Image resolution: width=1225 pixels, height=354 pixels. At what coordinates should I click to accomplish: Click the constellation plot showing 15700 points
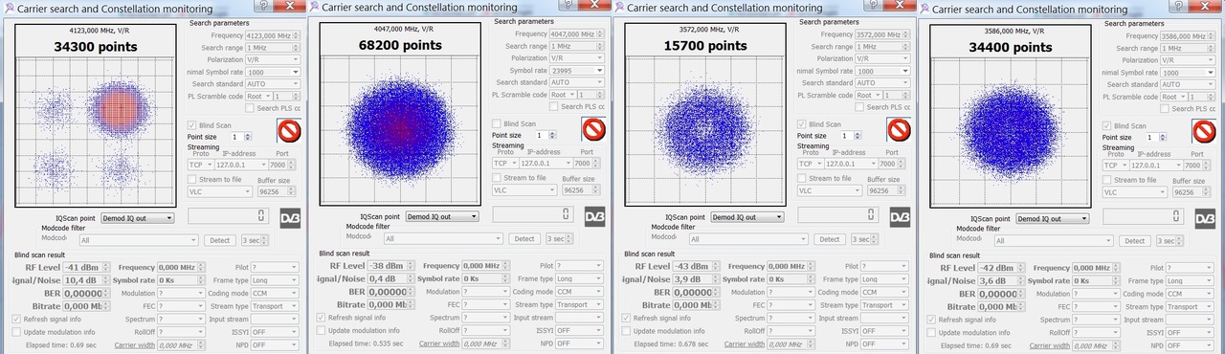tap(705, 114)
